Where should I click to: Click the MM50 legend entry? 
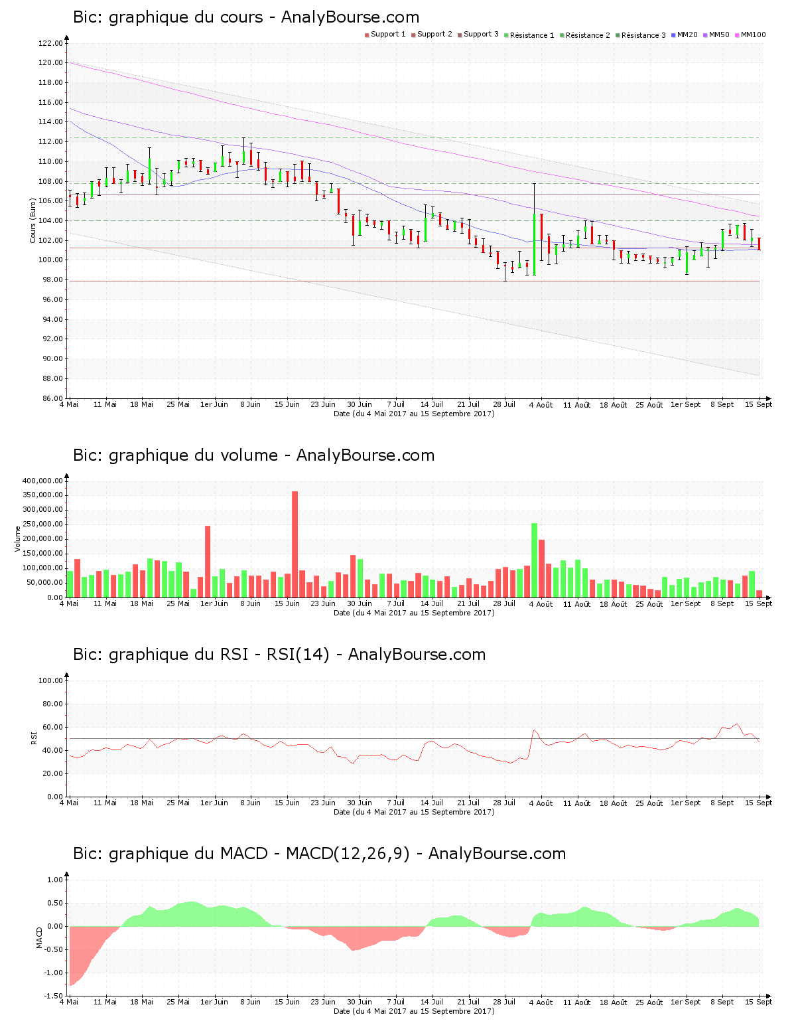click(x=716, y=35)
